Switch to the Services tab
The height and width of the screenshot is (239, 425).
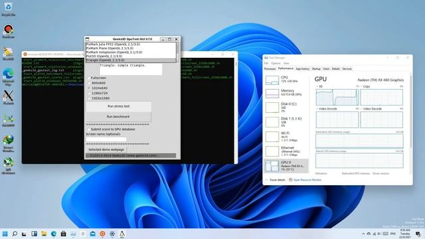click(x=347, y=69)
